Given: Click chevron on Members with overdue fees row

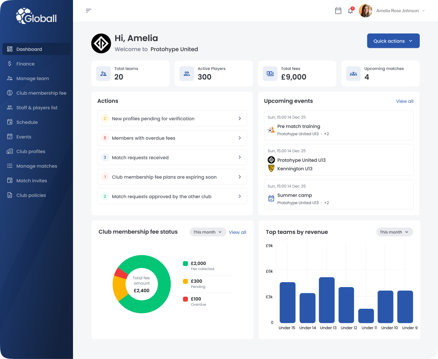Looking at the screenshot, I should [x=240, y=138].
